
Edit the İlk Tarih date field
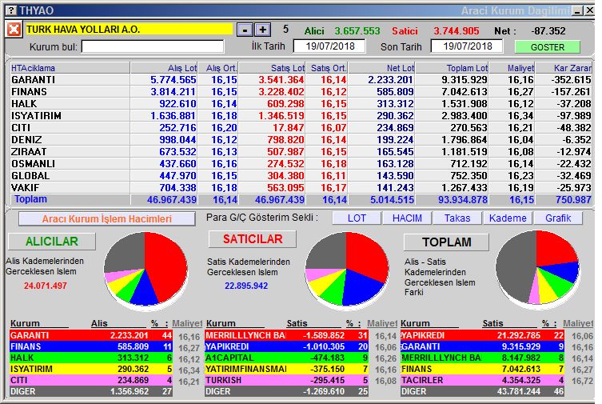pos(330,46)
